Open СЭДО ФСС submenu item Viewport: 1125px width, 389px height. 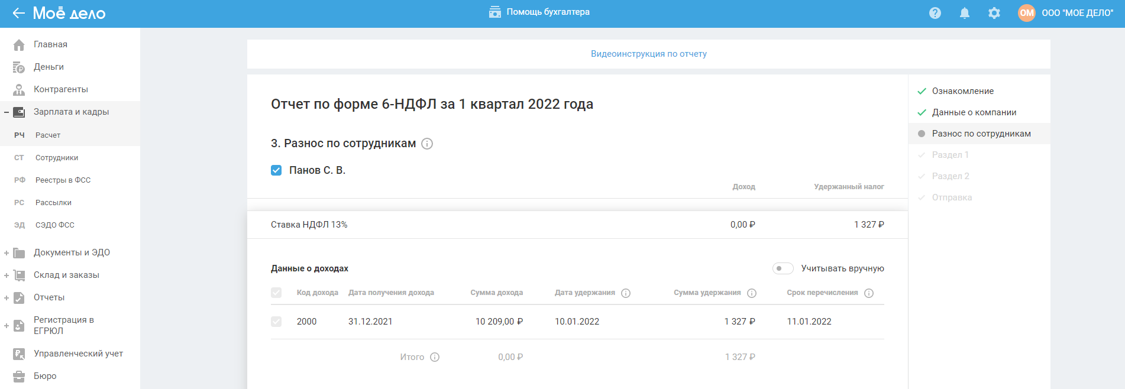[55, 225]
